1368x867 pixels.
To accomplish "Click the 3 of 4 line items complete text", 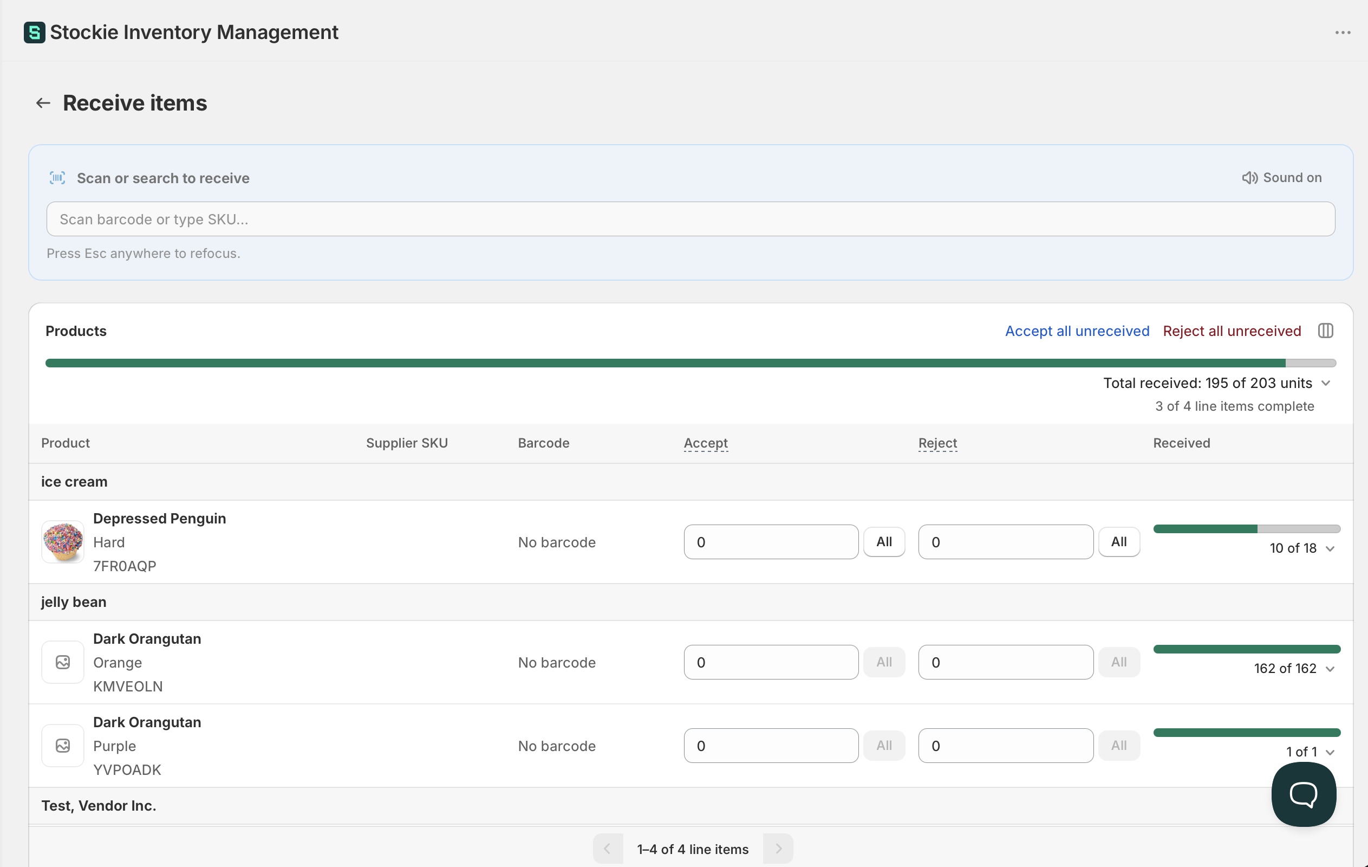I will 1234,406.
